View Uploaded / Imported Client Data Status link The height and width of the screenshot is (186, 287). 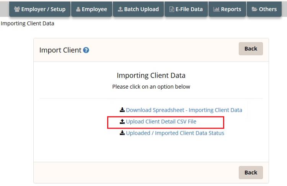tap(175, 133)
